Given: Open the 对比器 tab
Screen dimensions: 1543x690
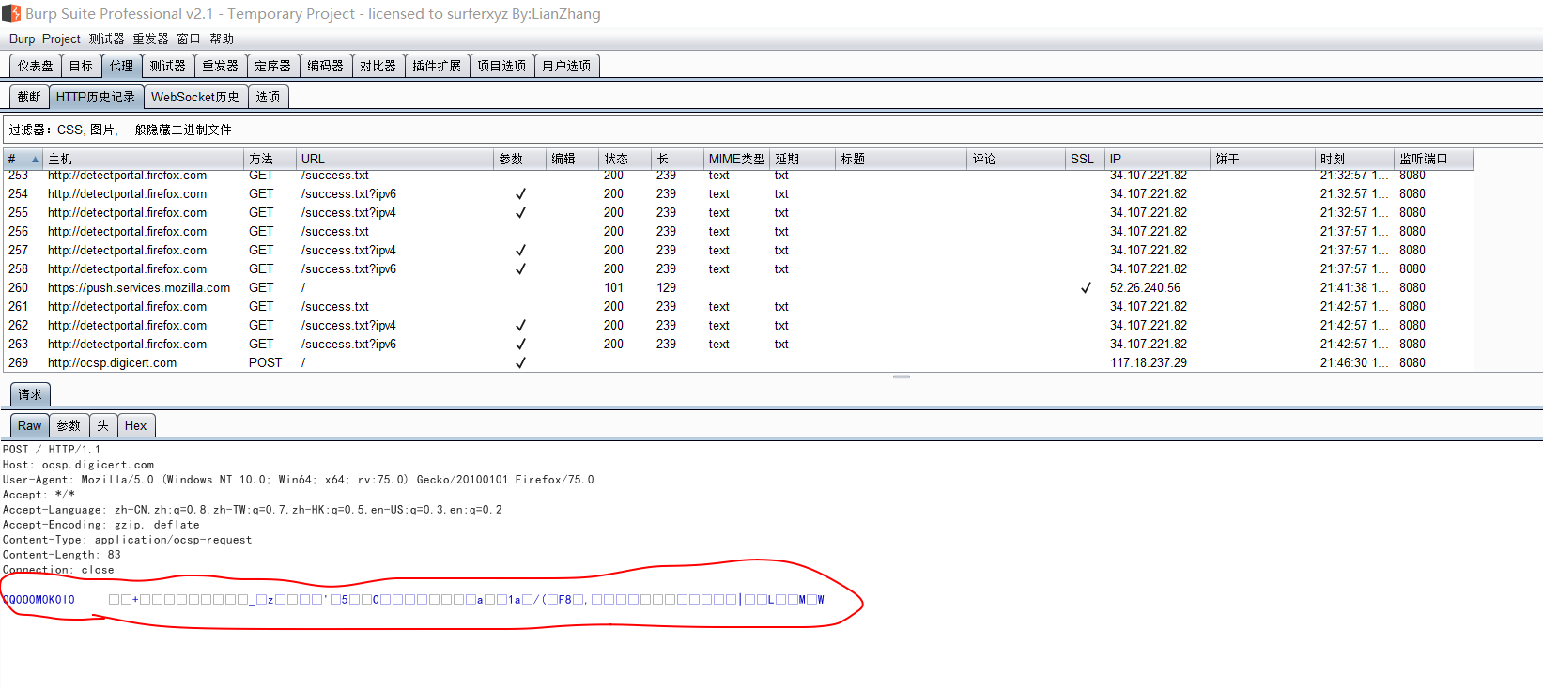Looking at the screenshot, I should coord(378,66).
